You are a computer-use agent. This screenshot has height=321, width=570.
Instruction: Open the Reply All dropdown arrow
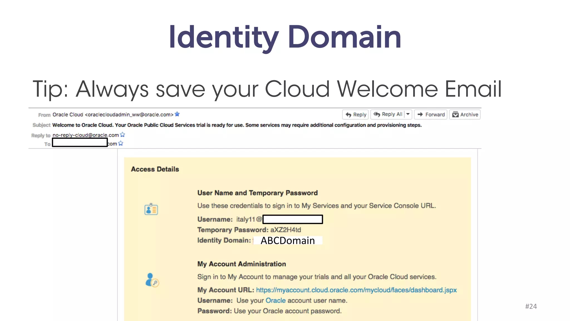pos(408,114)
